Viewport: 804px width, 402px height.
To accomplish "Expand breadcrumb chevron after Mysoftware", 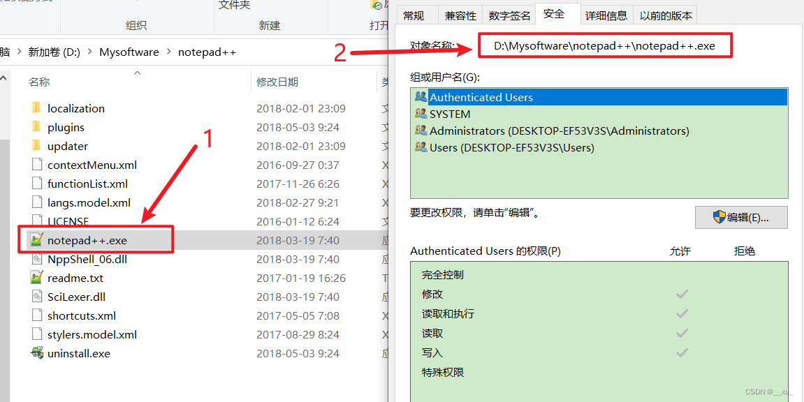I will [x=168, y=52].
